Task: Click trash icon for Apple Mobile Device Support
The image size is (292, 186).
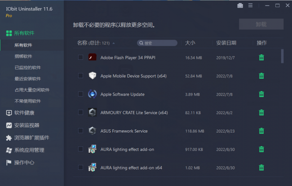Action: click(x=261, y=76)
